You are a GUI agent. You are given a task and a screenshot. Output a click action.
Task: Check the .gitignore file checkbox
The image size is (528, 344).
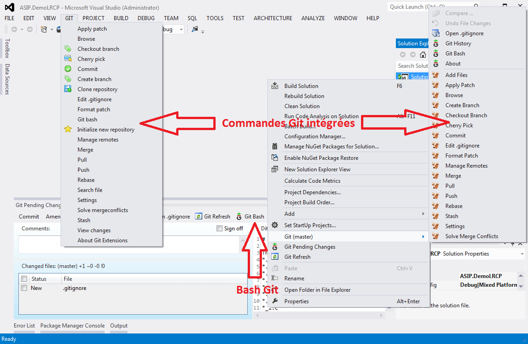24,288
